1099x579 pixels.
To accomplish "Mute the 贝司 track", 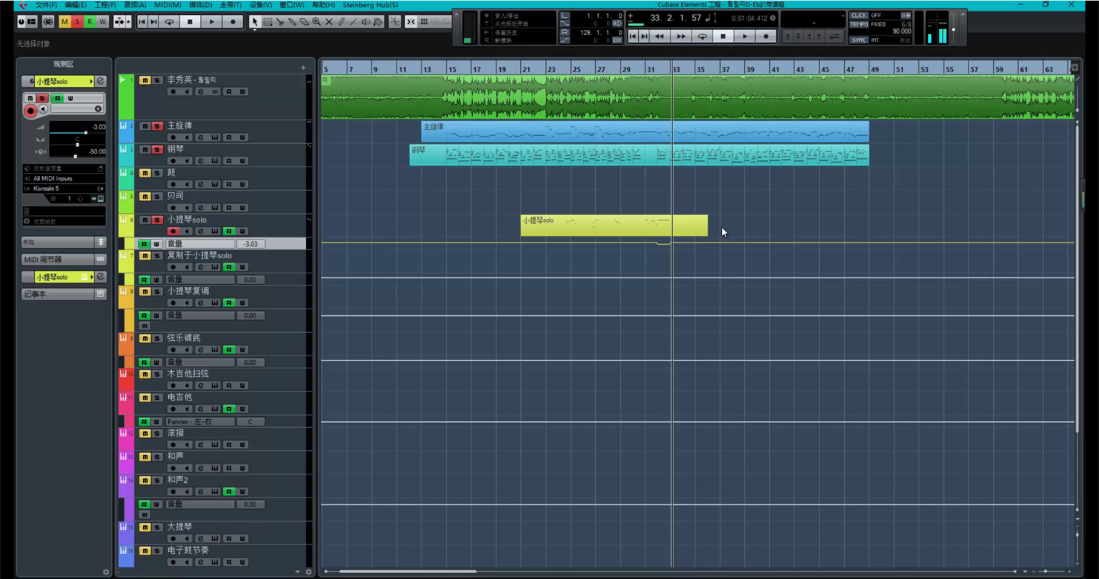I will point(145,196).
